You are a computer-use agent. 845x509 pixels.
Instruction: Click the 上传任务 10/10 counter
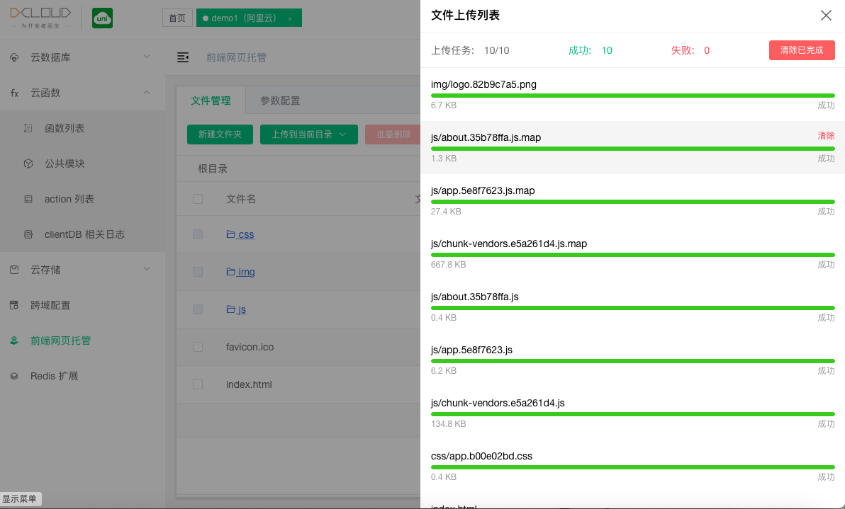(470, 50)
